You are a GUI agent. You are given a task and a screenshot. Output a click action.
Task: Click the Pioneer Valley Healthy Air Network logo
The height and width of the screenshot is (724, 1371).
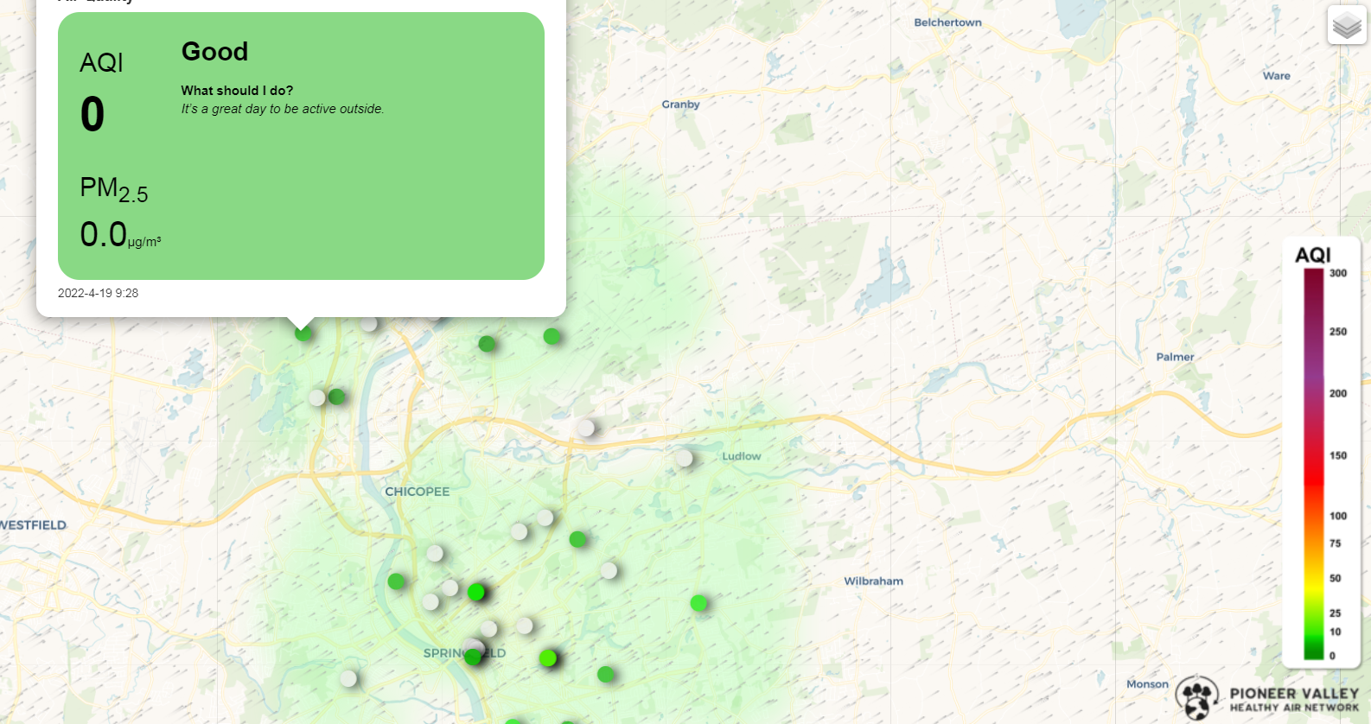[x=1268, y=698]
